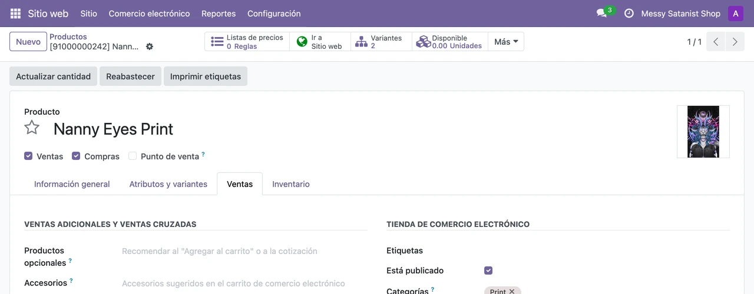This screenshot has height=294, width=754.
Task: Mark product as favorite with star
Action: [32, 128]
